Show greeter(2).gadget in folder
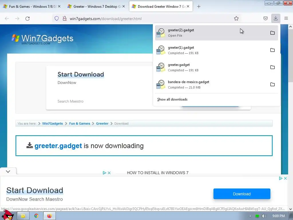 point(272,33)
